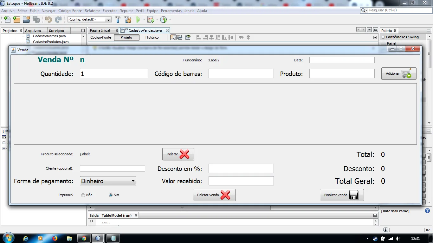Select the Sim radio button for Imprimir
This screenshot has width=433, height=243.
111,195
